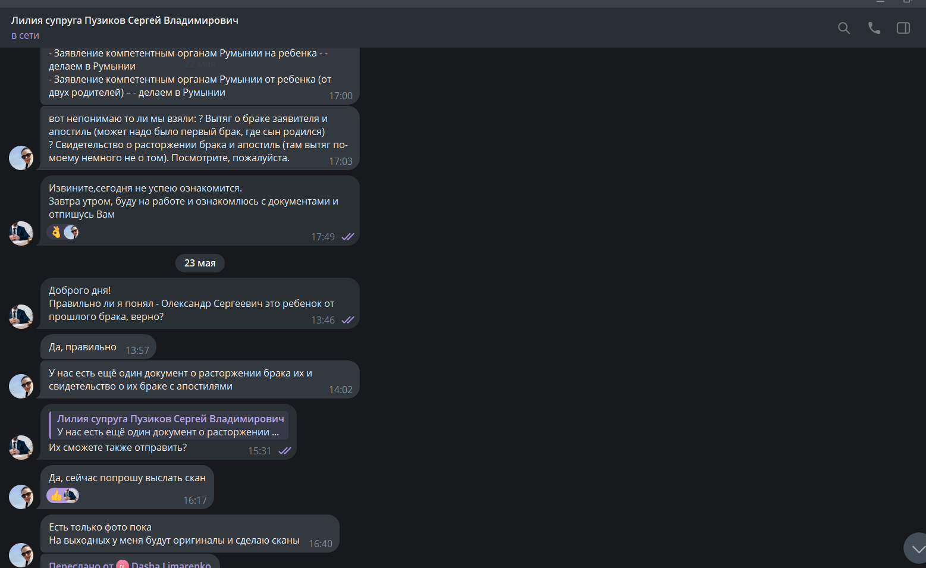
Task: Click the 'в сети' online status text
Action: tap(25, 36)
